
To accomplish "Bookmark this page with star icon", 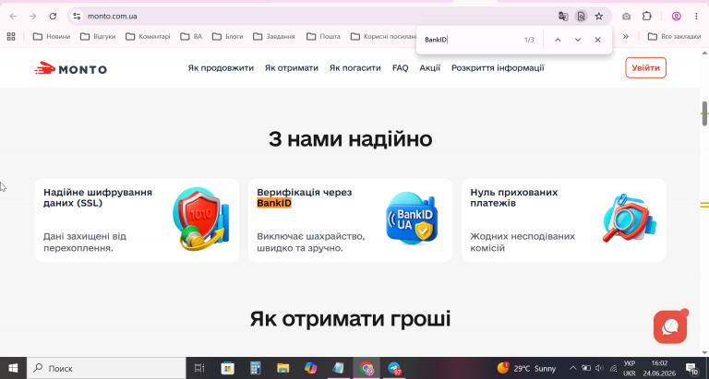I will click(598, 17).
